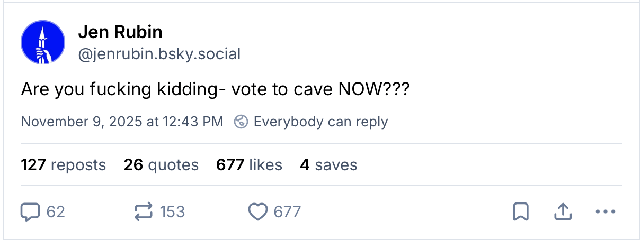Image resolution: width=641 pixels, height=240 pixels.
Task: View the 26 quotes list
Action: 161,165
